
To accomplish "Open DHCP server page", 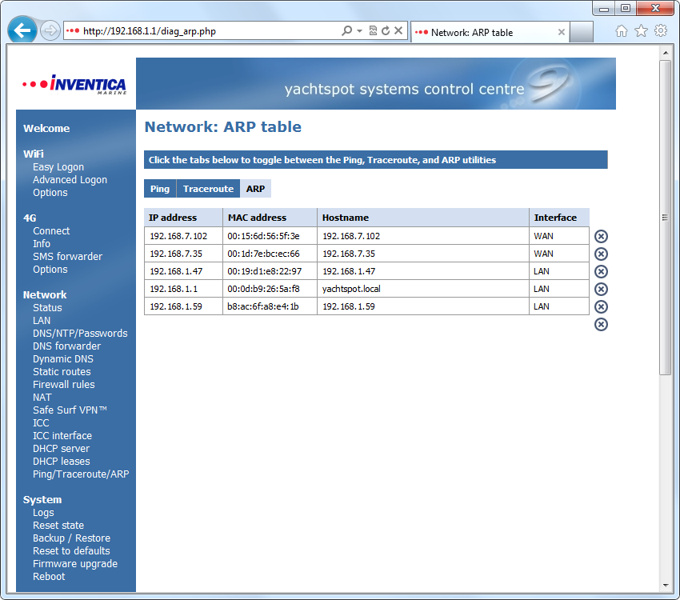I will point(61,448).
